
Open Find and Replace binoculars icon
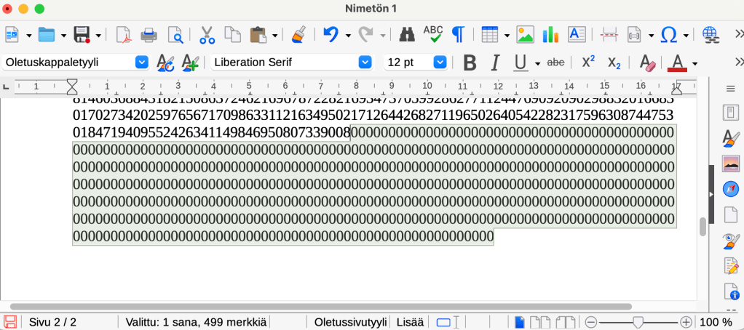click(x=407, y=34)
